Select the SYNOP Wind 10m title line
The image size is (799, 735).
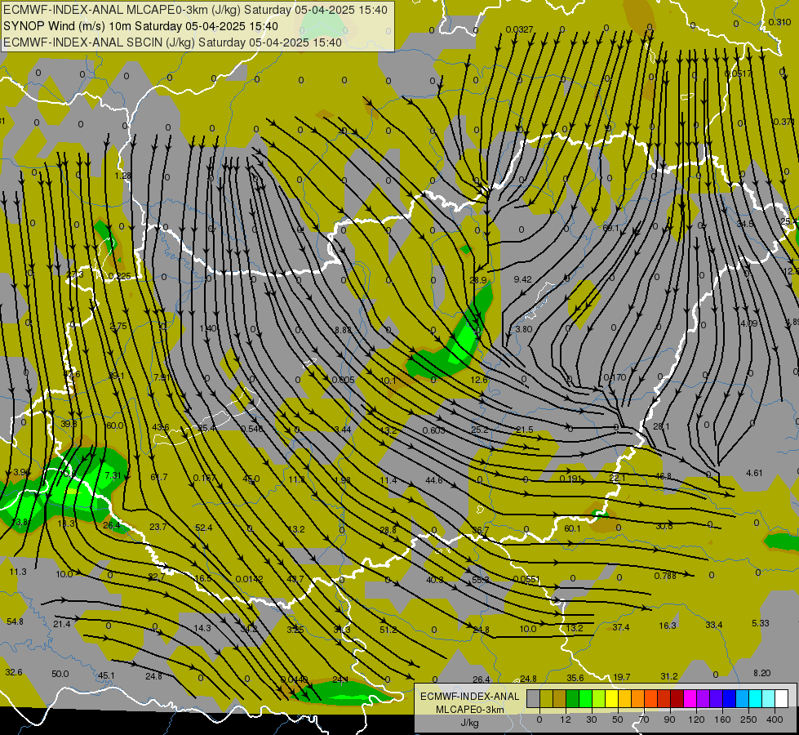[140, 26]
